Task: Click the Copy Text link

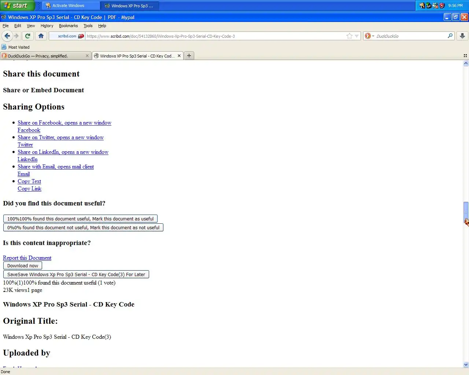Action: point(29,181)
